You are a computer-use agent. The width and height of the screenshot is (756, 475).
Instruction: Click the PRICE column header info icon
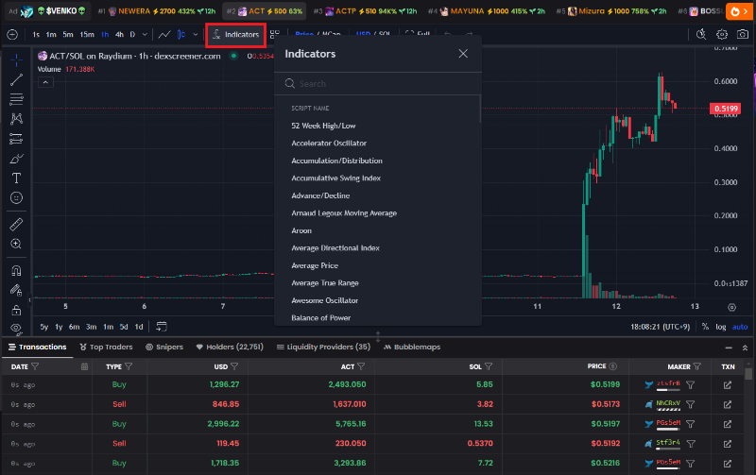pos(612,366)
